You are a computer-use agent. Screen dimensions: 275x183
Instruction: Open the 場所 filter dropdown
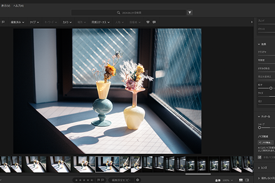[82, 22]
